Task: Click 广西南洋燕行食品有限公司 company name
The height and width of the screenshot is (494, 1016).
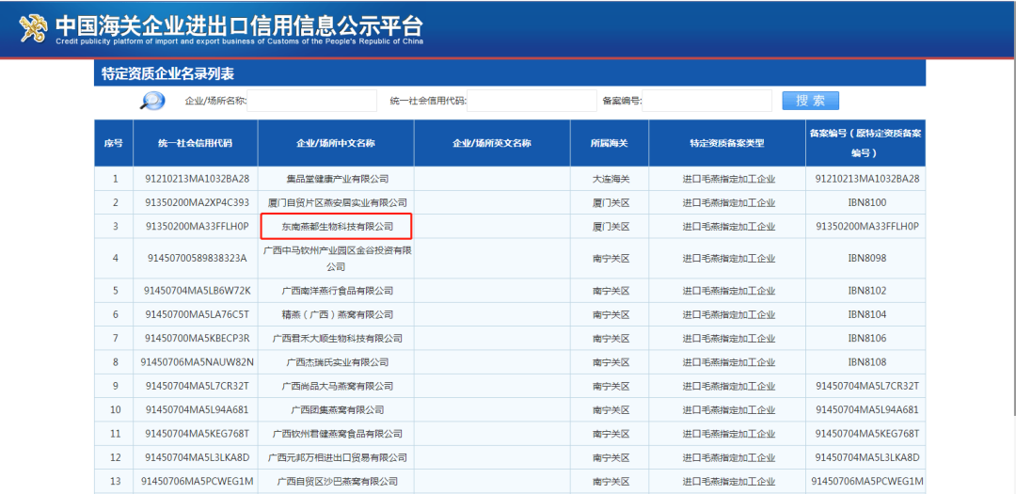Action: pyautogui.click(x=337, y=291)
